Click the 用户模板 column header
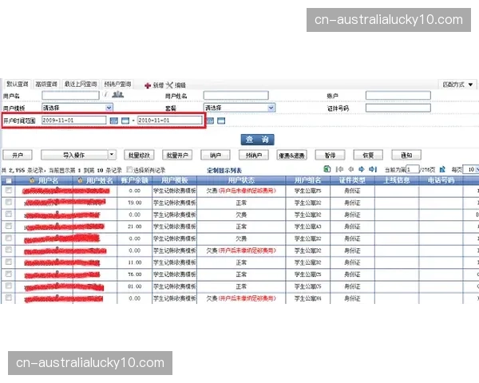 (174, 180)
